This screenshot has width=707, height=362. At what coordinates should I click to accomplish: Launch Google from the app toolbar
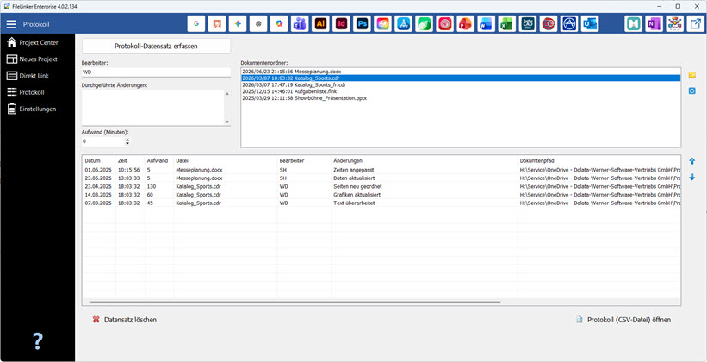click(196, 24)
